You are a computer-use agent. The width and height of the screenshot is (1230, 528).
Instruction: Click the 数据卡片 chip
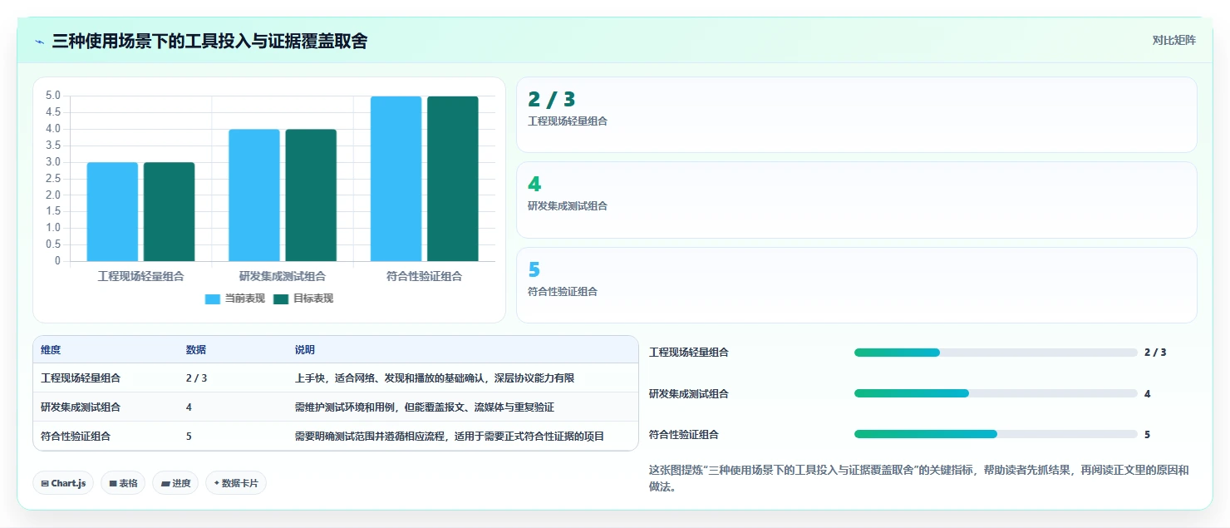point(236,483)
